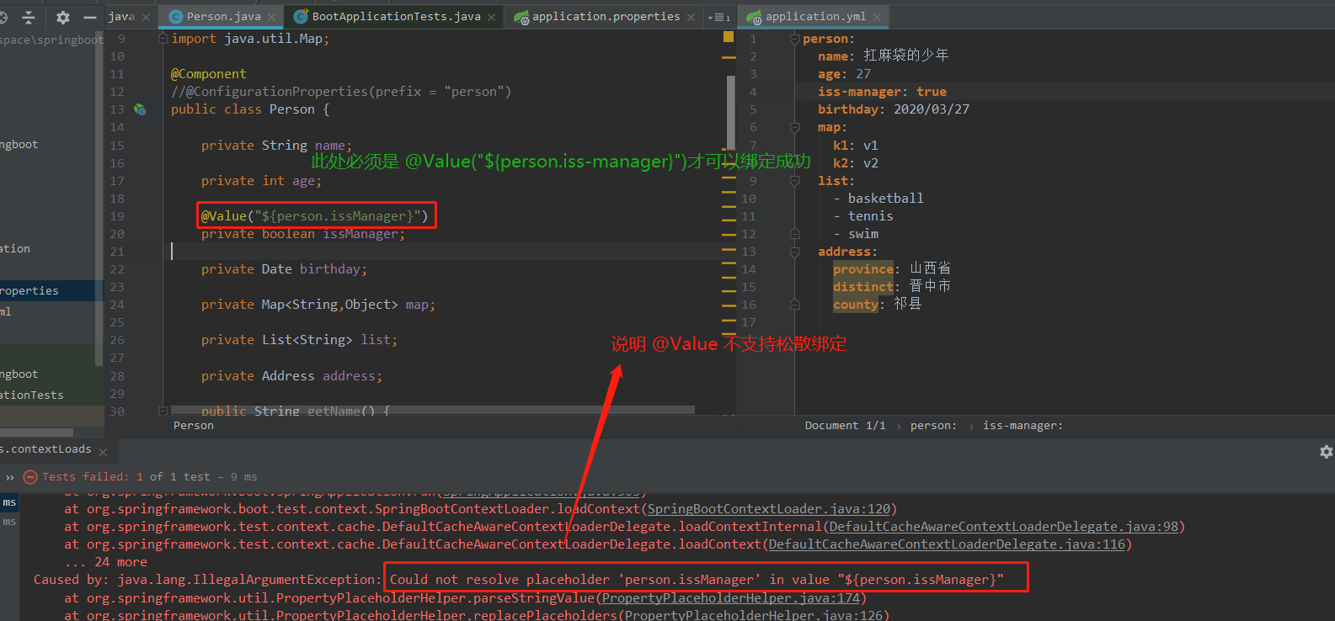
Task: Click the 'province' key in application.yml
Action: click(x=863, y=269)
